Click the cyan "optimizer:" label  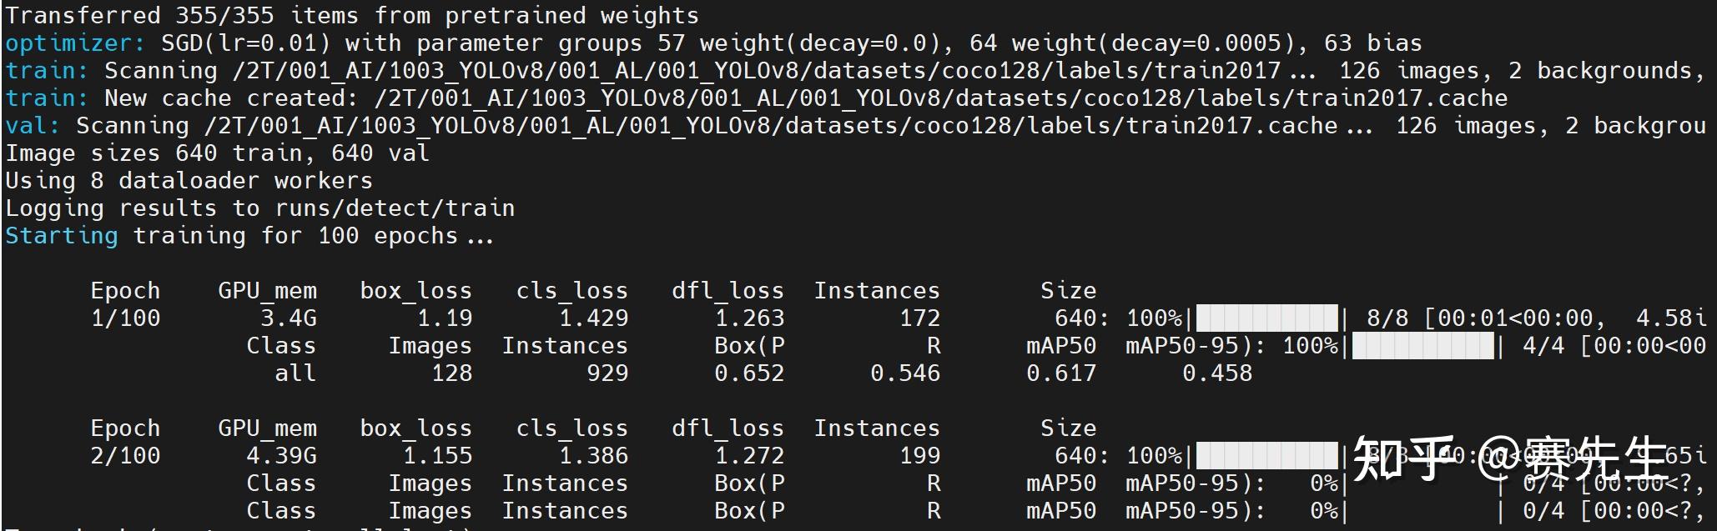75,43
